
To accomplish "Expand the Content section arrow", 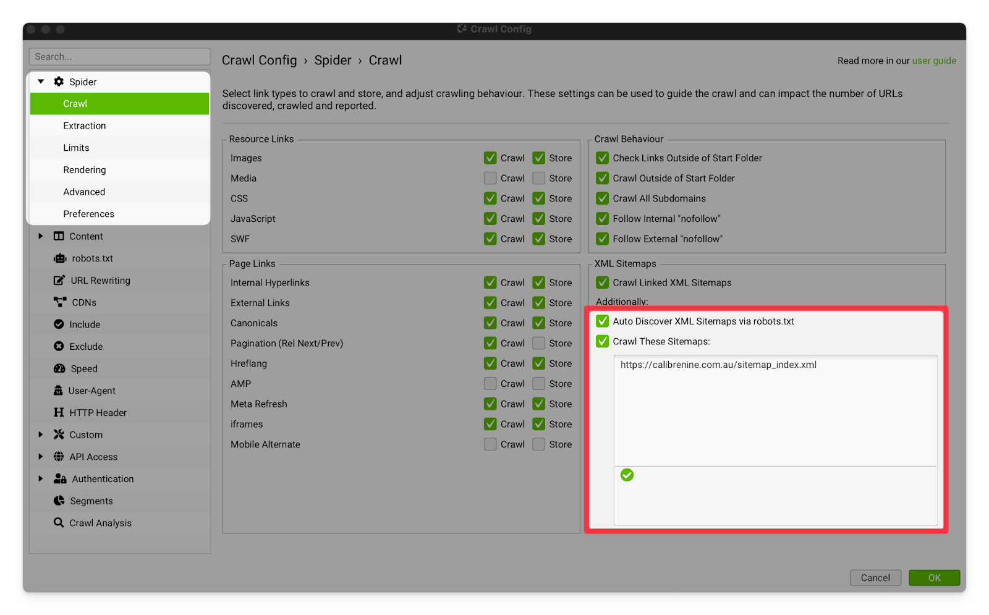I will coord(41,236).
